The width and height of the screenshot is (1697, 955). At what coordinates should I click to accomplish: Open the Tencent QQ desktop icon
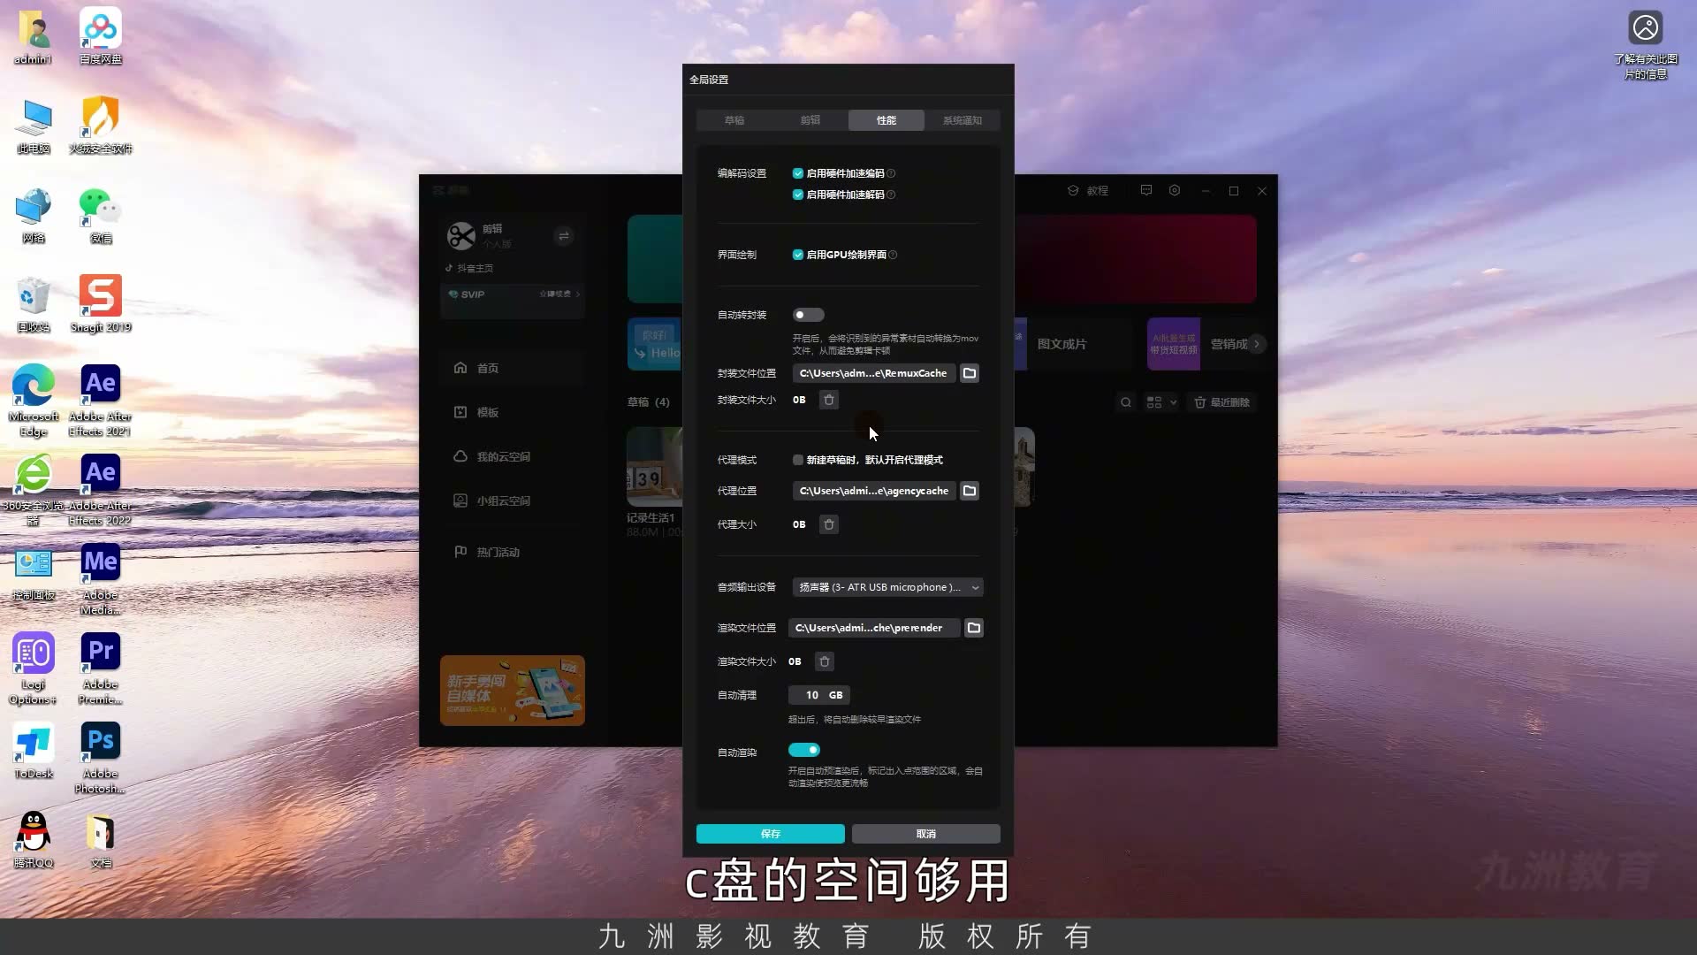(x=34, y=840)
